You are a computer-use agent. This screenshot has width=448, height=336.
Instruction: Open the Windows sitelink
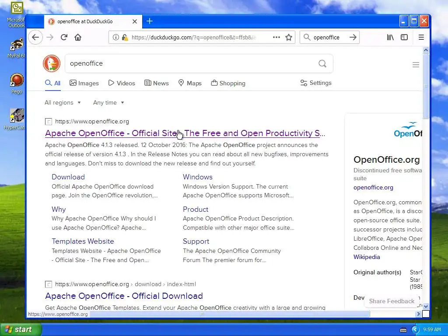click(x=198, y=177)
